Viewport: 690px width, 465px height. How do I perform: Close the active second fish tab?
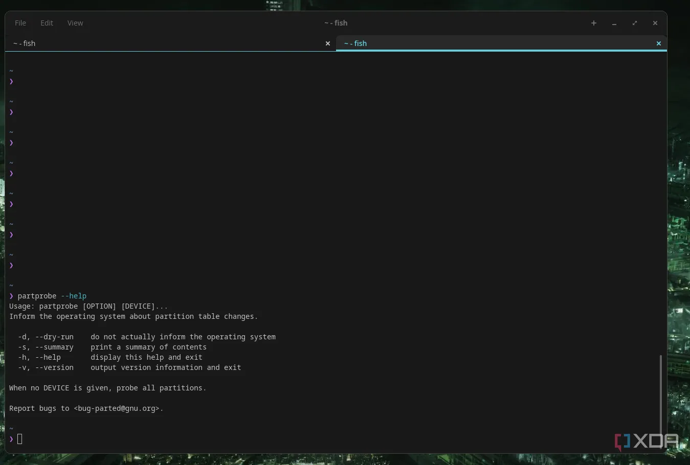pos(659,43)
